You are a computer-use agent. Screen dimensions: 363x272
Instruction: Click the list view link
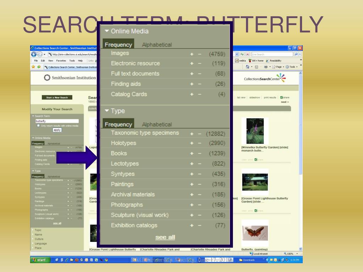click(x=241, y=98)
